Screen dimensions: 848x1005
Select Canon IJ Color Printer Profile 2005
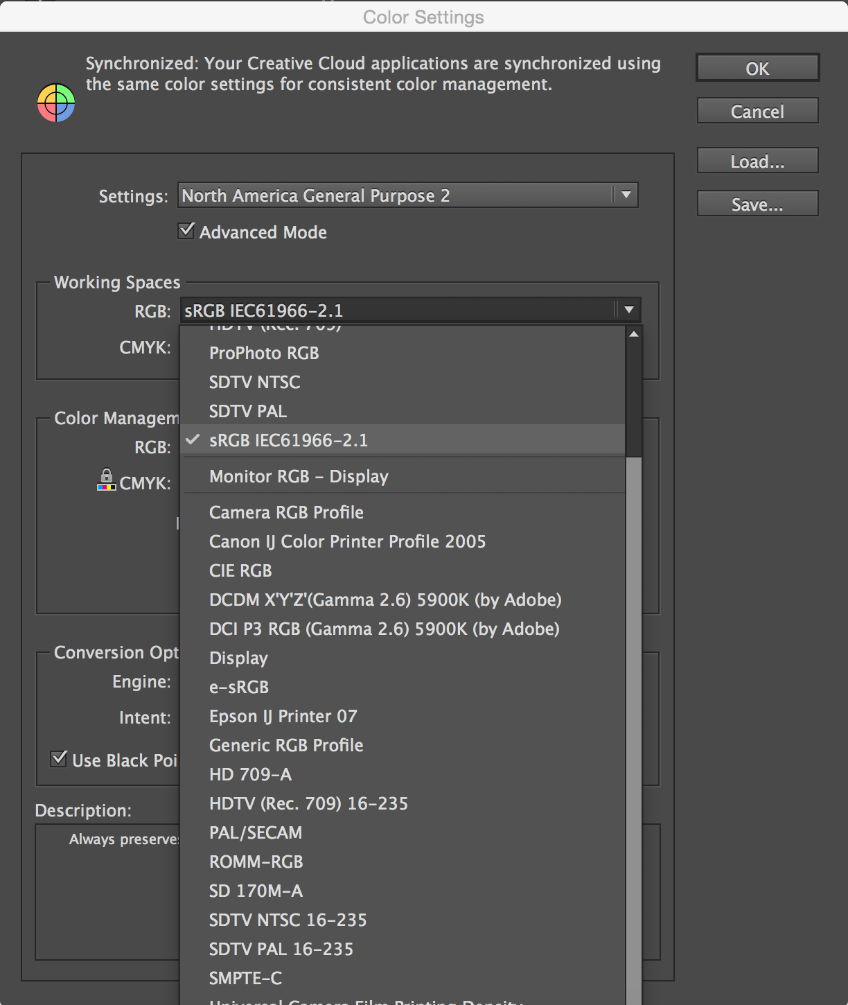click(x=347, y=541)
